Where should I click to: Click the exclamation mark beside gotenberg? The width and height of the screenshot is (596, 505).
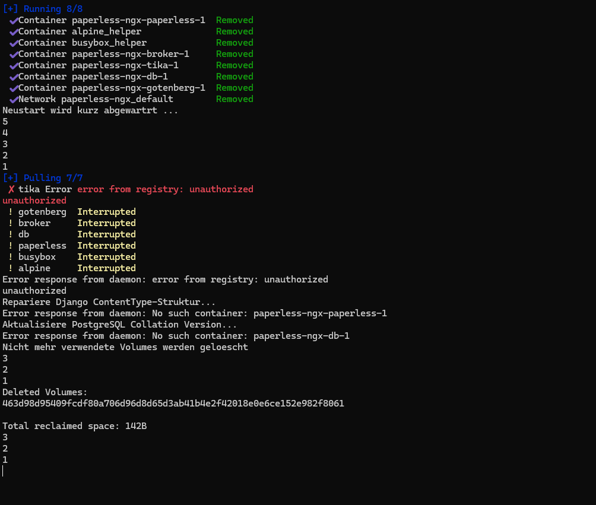point(11,212)
